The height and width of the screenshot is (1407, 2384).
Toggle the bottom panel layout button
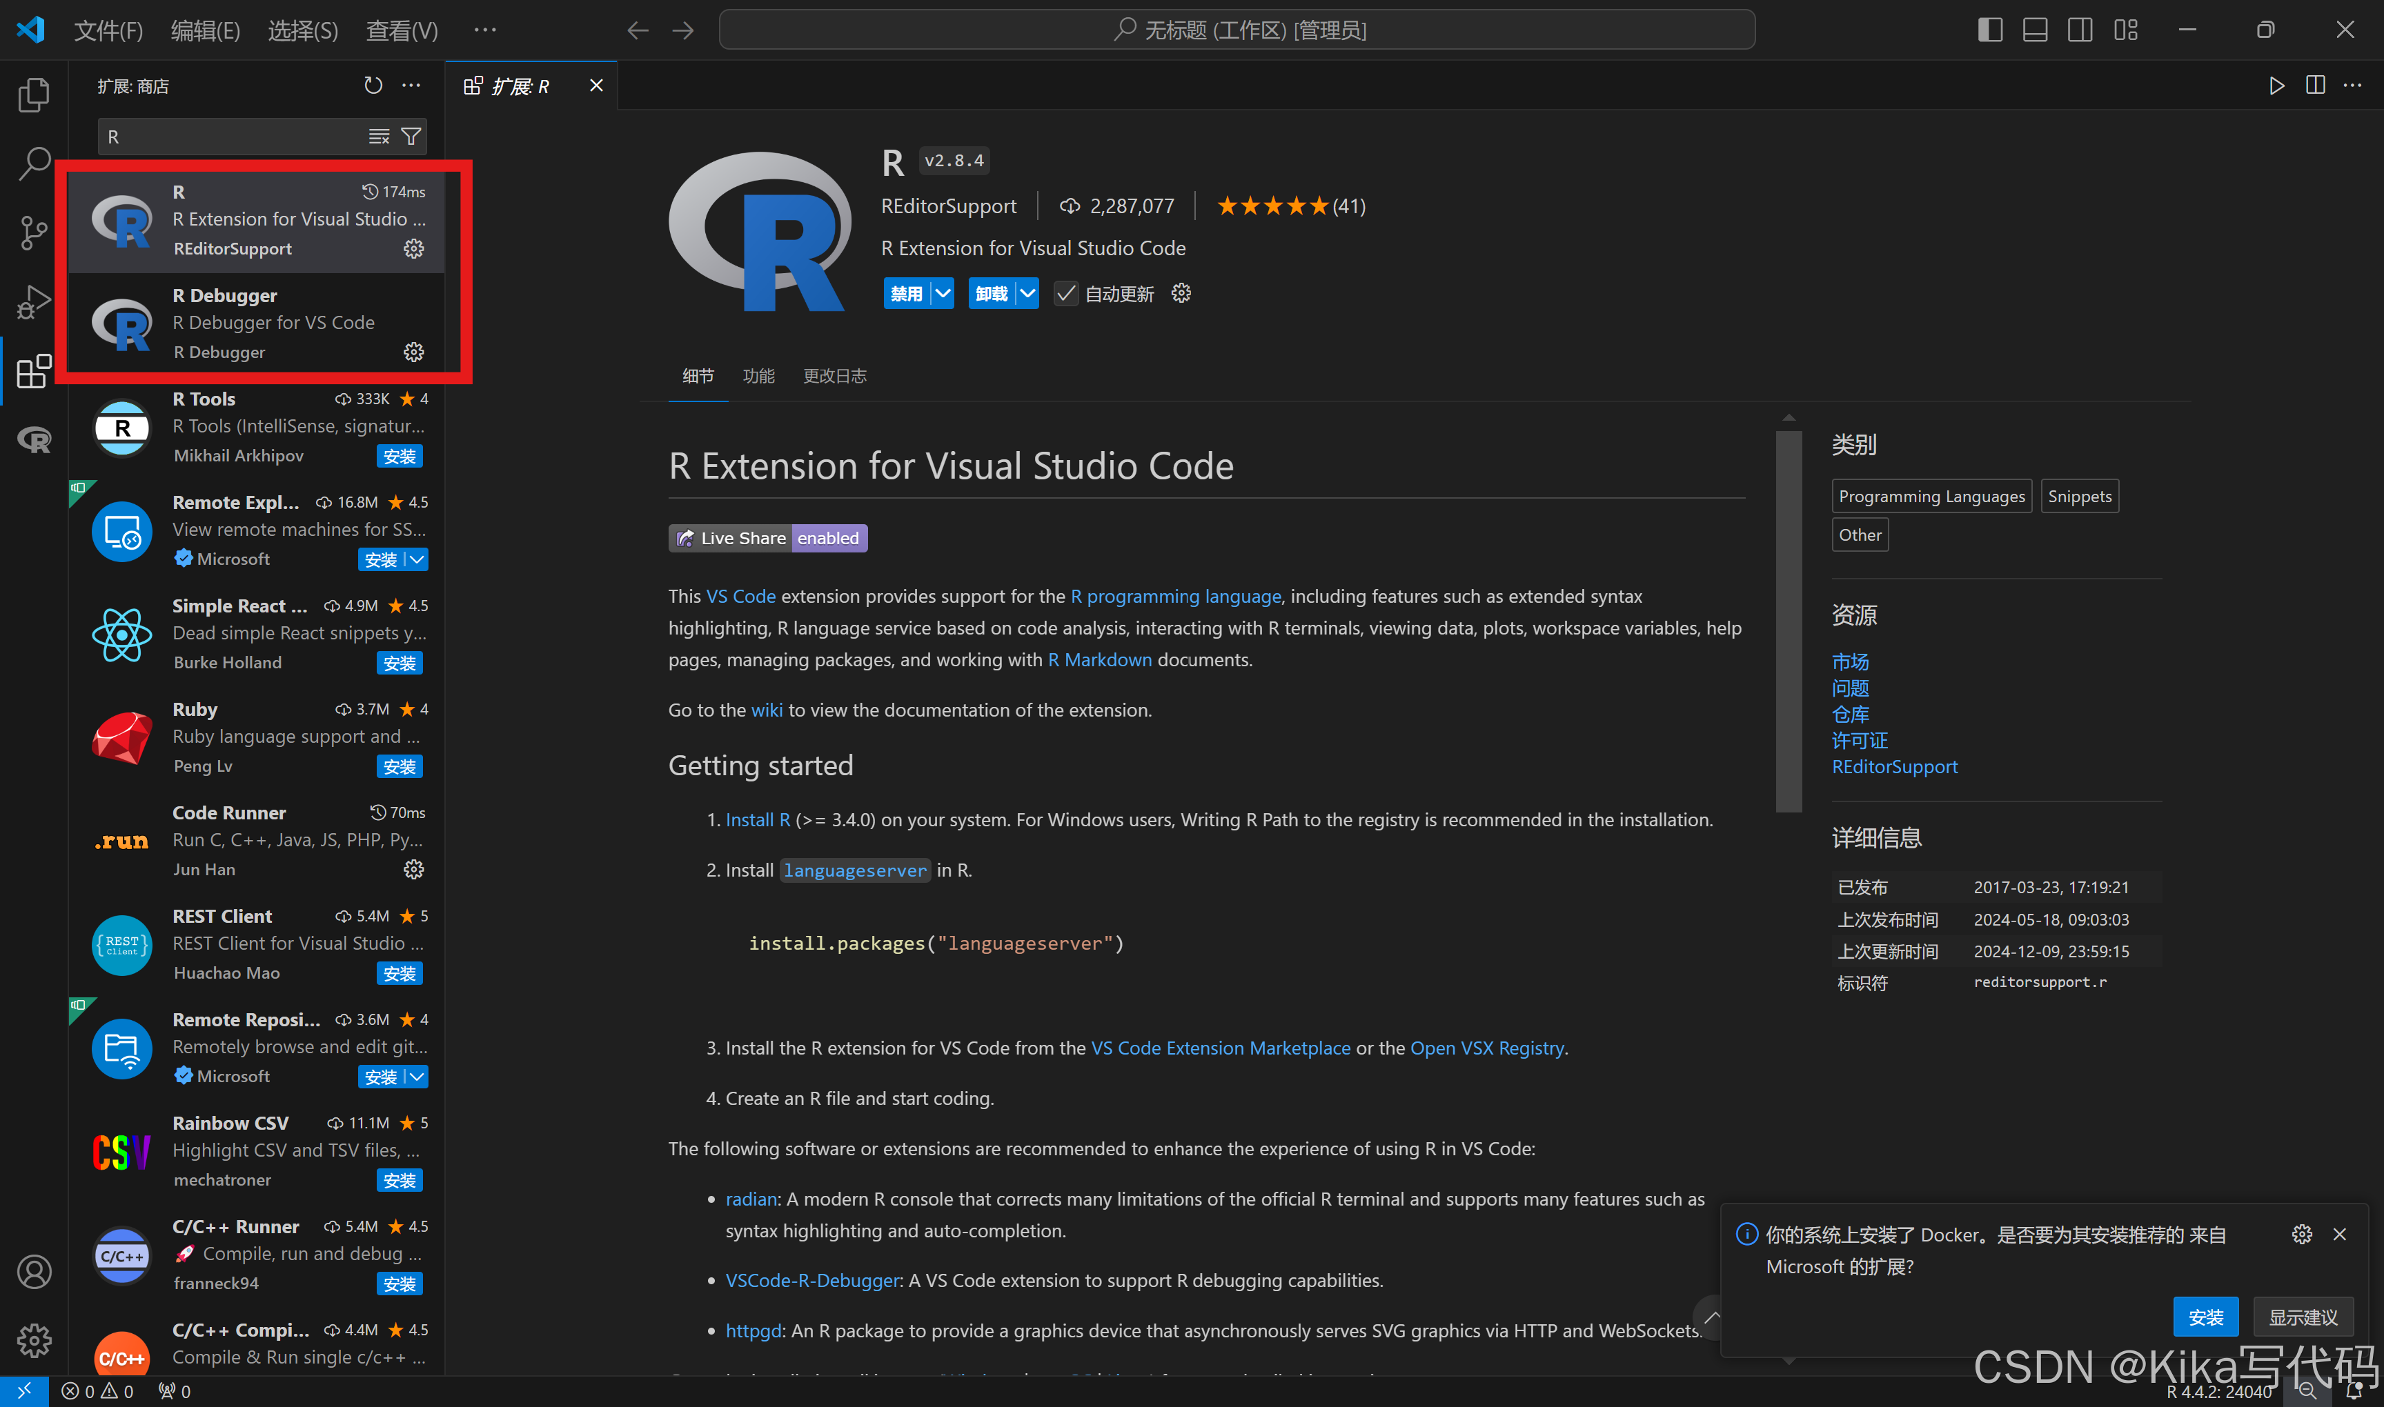click(x=2035, y=30)
